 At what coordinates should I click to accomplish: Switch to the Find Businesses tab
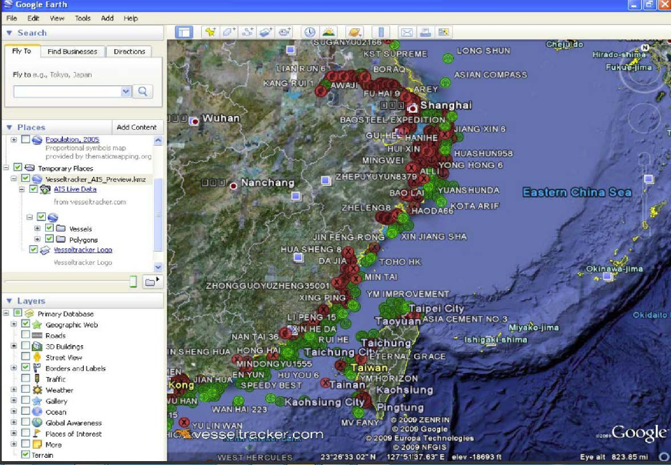coord(72,51)
